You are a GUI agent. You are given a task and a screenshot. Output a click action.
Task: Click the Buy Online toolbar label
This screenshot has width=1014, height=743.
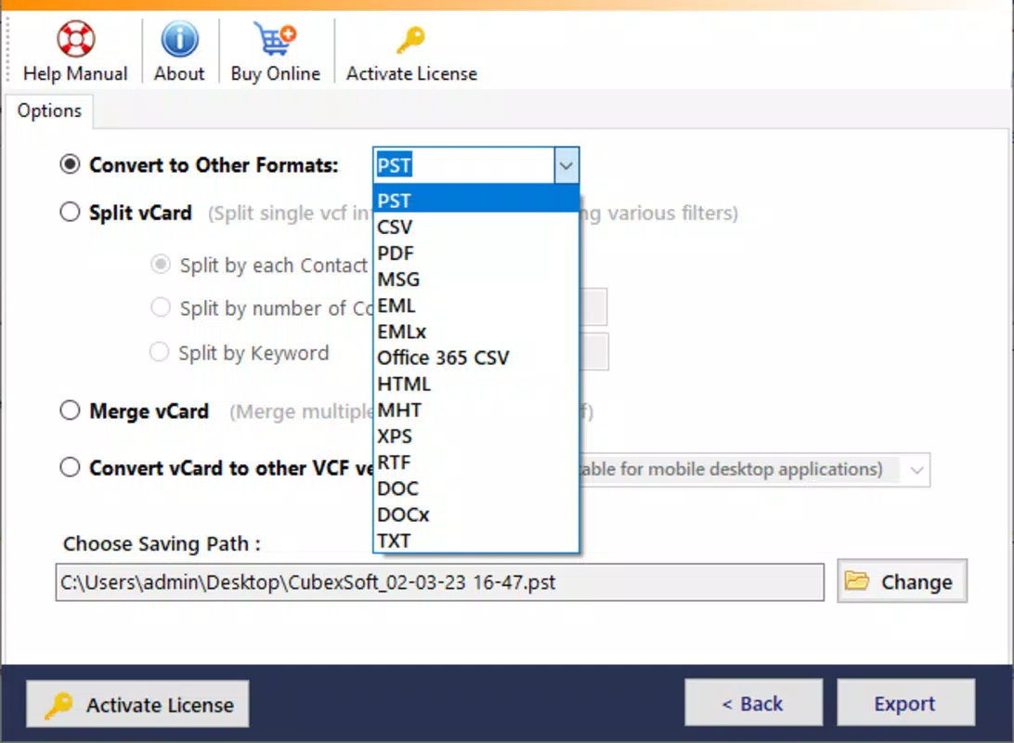point(276,73)
